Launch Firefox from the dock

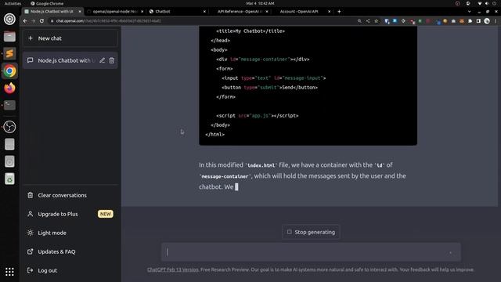click(9, 88)
